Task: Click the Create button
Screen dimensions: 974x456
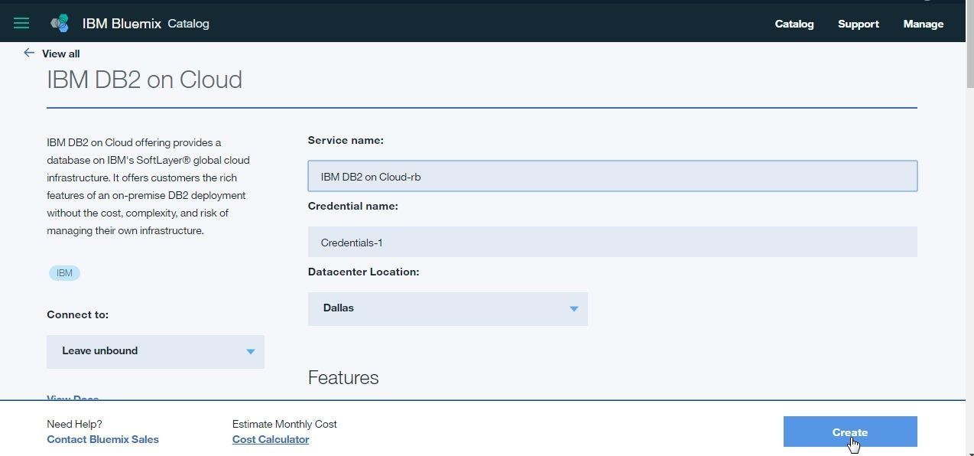Action: [x=850, y=432]
